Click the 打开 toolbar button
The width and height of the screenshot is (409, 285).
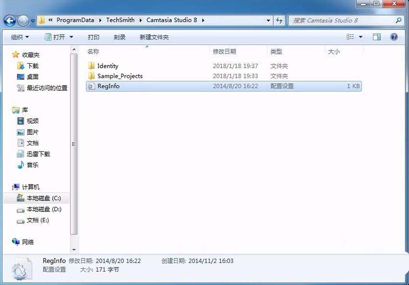pos(55,37)
